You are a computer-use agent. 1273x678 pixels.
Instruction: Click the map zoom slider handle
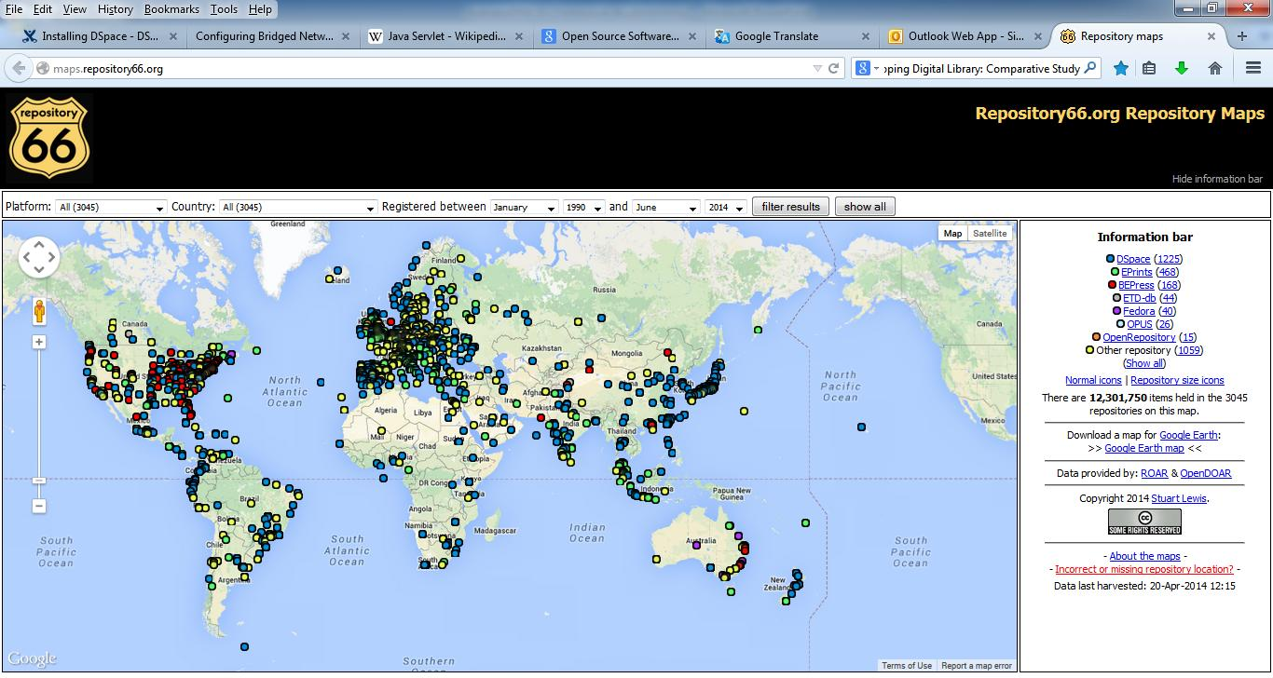pos(39,481)
